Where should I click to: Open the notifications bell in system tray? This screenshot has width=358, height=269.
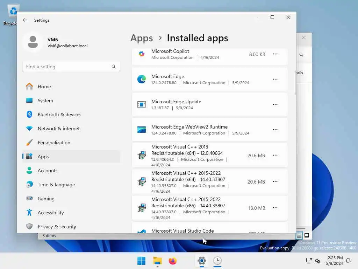[348, 261]
